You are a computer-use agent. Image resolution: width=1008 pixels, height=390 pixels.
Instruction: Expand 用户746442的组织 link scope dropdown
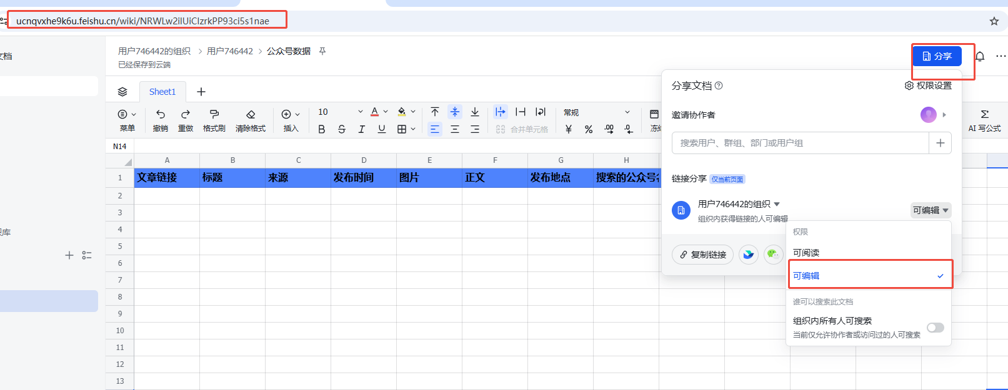[x=739, y=204]
